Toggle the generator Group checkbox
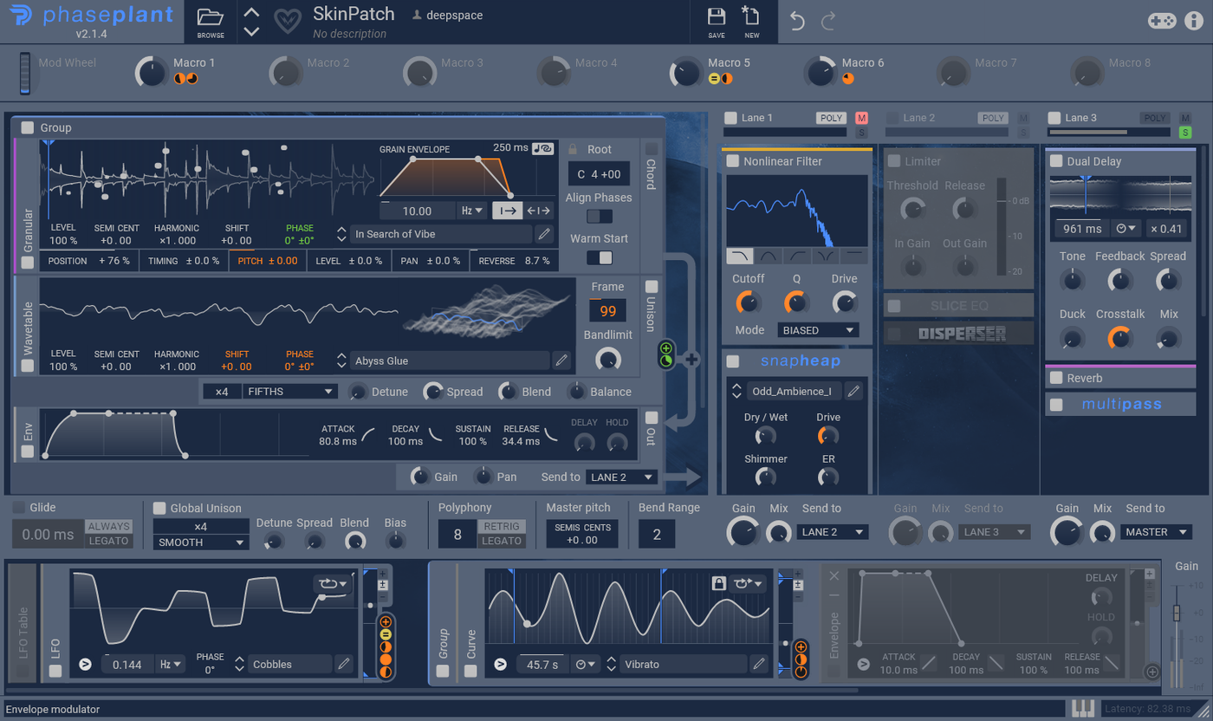This screenshot has width=1213, height=721. coord(28,127)
